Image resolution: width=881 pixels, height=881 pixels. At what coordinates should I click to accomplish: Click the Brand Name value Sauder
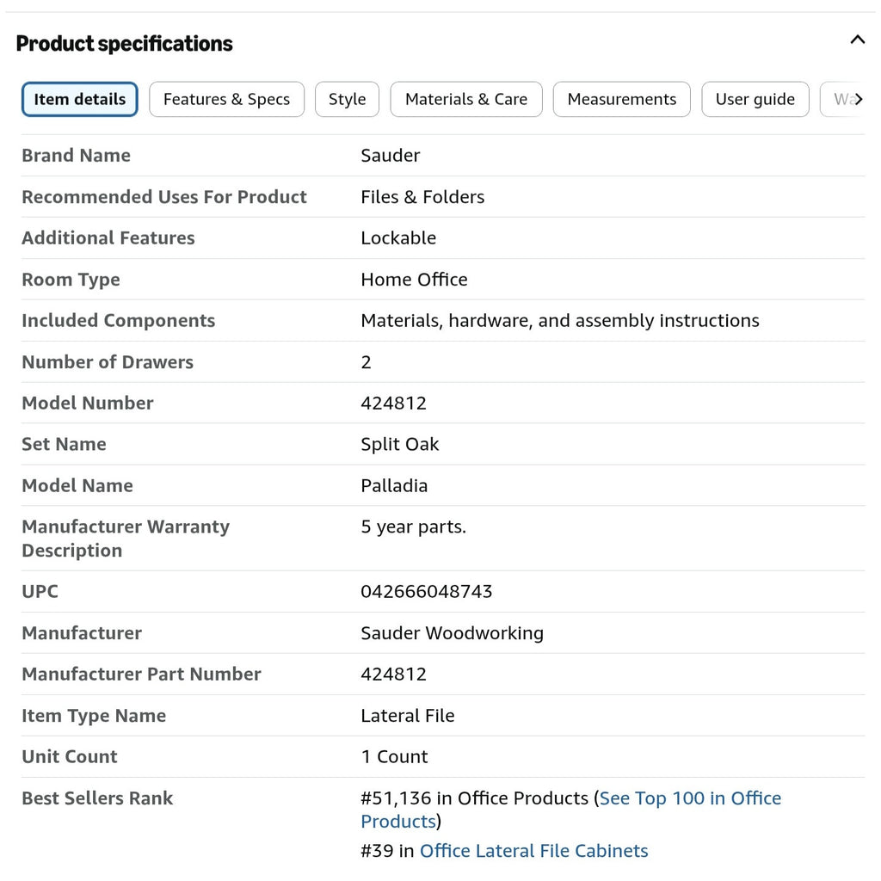click(390, 155)
